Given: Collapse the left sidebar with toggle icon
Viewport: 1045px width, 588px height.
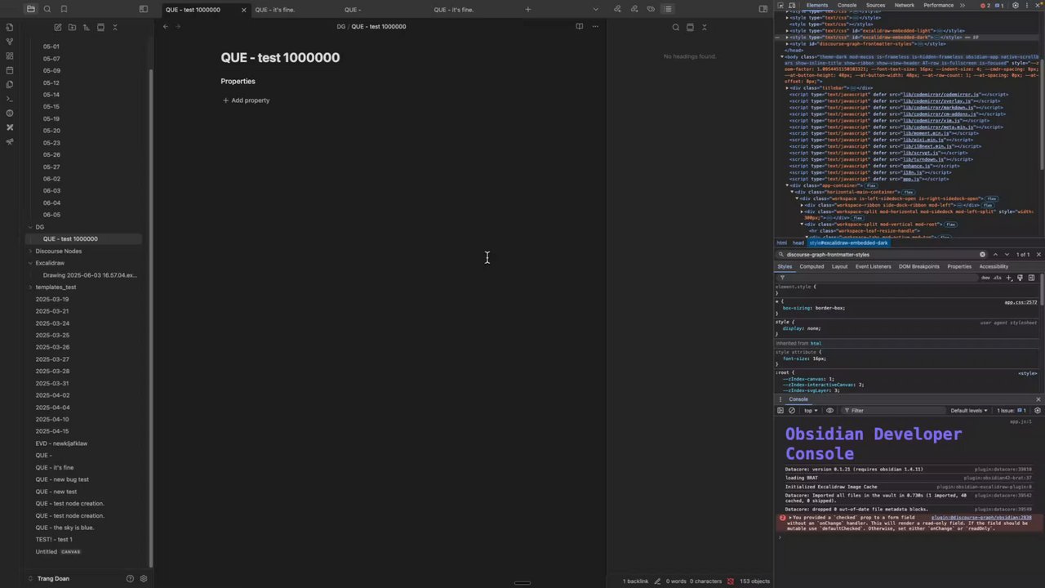Looking at the screenshot, I should coord(143,9).
